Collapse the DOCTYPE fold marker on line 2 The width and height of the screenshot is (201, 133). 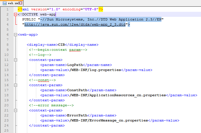(15, 14)
